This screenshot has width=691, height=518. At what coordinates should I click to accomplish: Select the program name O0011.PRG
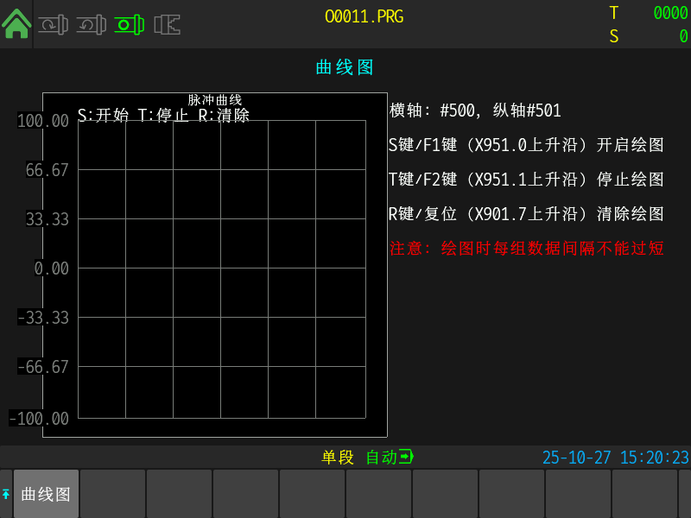click(x=365, y=14)
